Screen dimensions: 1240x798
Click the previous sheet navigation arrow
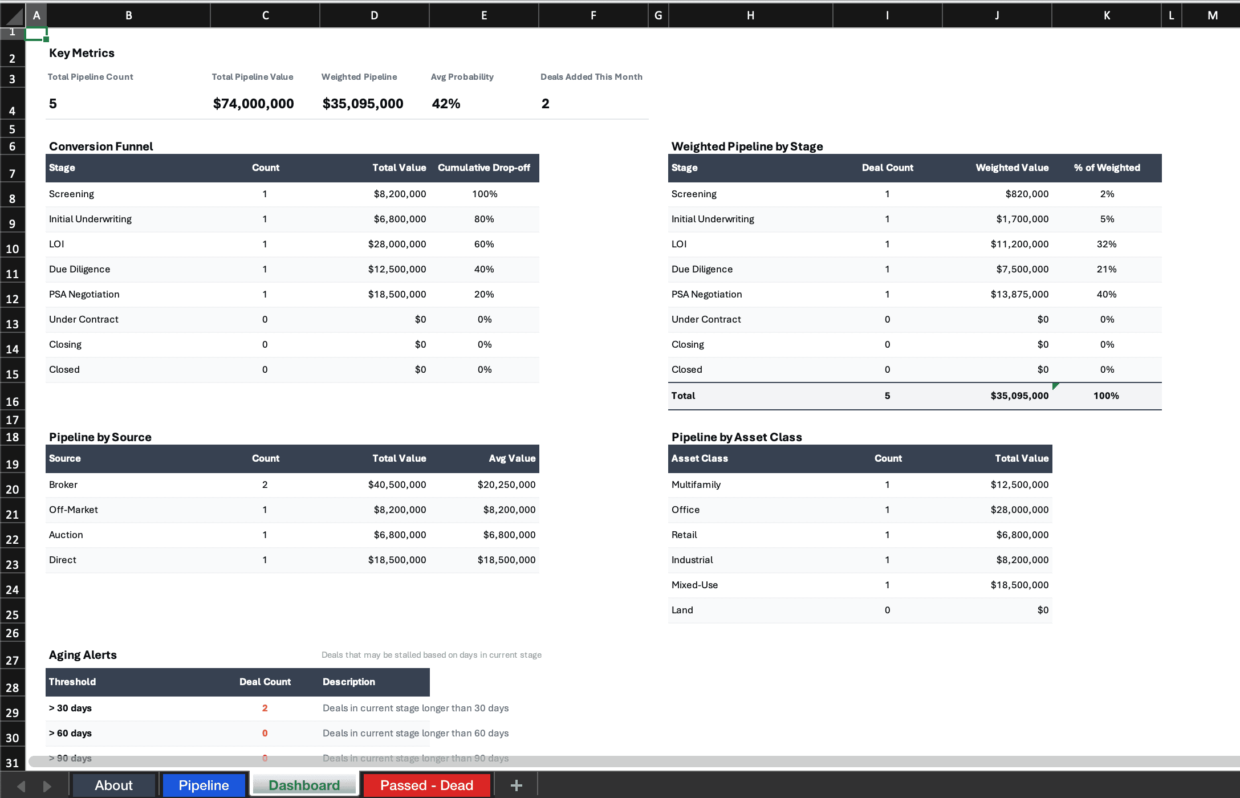coord(22,785)
